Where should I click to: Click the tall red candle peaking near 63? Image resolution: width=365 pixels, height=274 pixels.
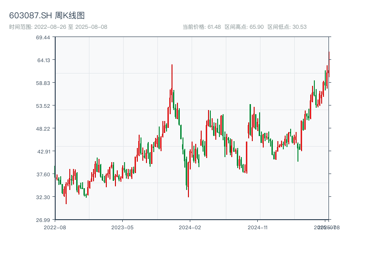tap(172, 83)
